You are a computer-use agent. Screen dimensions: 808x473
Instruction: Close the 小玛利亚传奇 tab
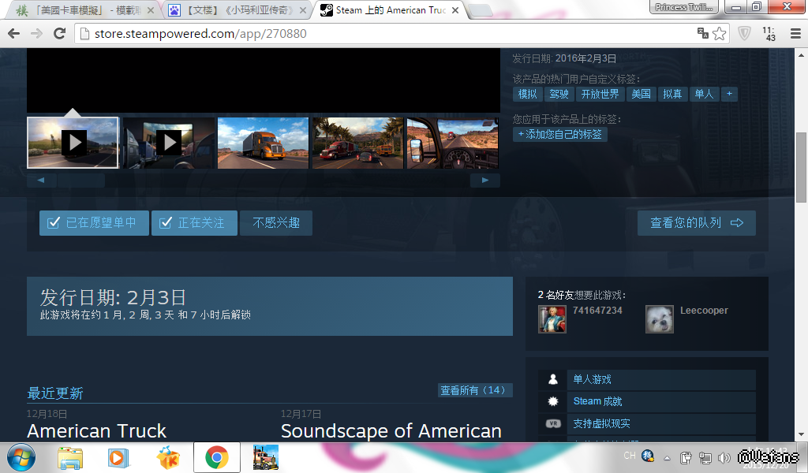click(302, 10)
